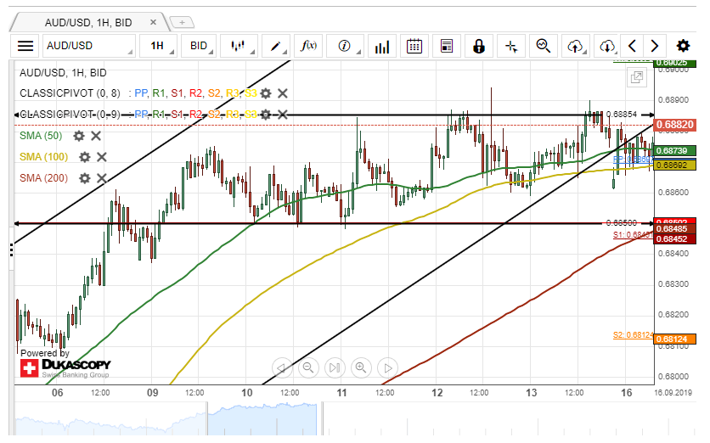Remove the SMA (100) indicator
The height and width of the screenshot is (443, 710).
pyautogui.click(x=102, y=157)
